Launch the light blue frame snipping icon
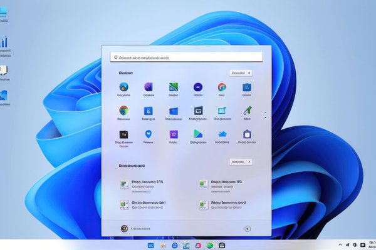376x250 pixels. [x=222, y=111]
